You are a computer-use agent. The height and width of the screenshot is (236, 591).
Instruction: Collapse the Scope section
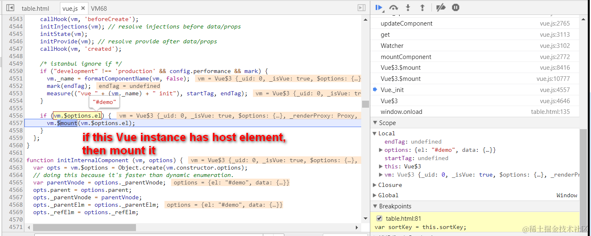coord(375,123)
